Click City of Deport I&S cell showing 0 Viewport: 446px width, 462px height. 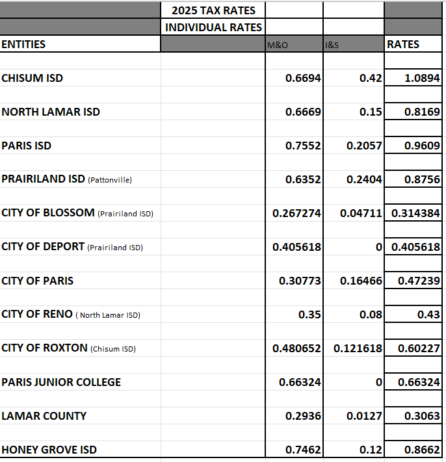pyautogui.click(x=353, y=247)
